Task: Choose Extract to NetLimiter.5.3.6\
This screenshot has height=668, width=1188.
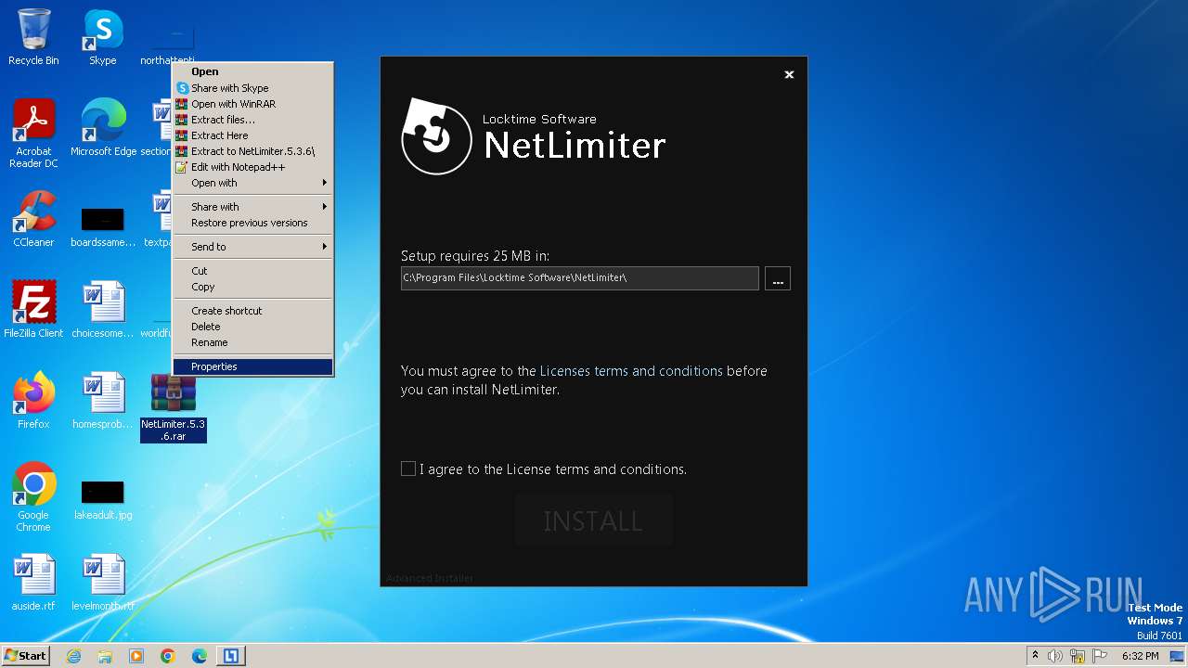Action: [x=252, y=151]
